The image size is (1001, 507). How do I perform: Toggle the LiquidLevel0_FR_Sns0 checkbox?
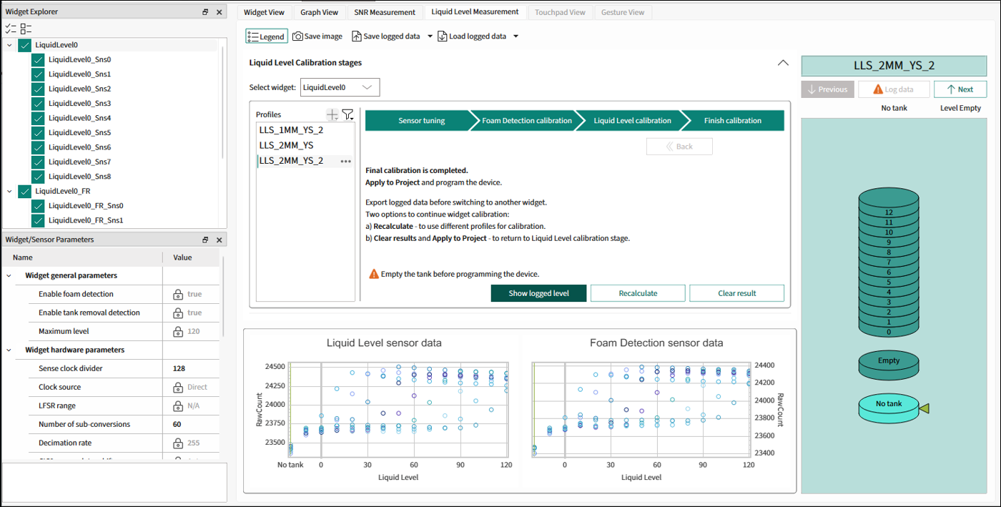(39, 205)
